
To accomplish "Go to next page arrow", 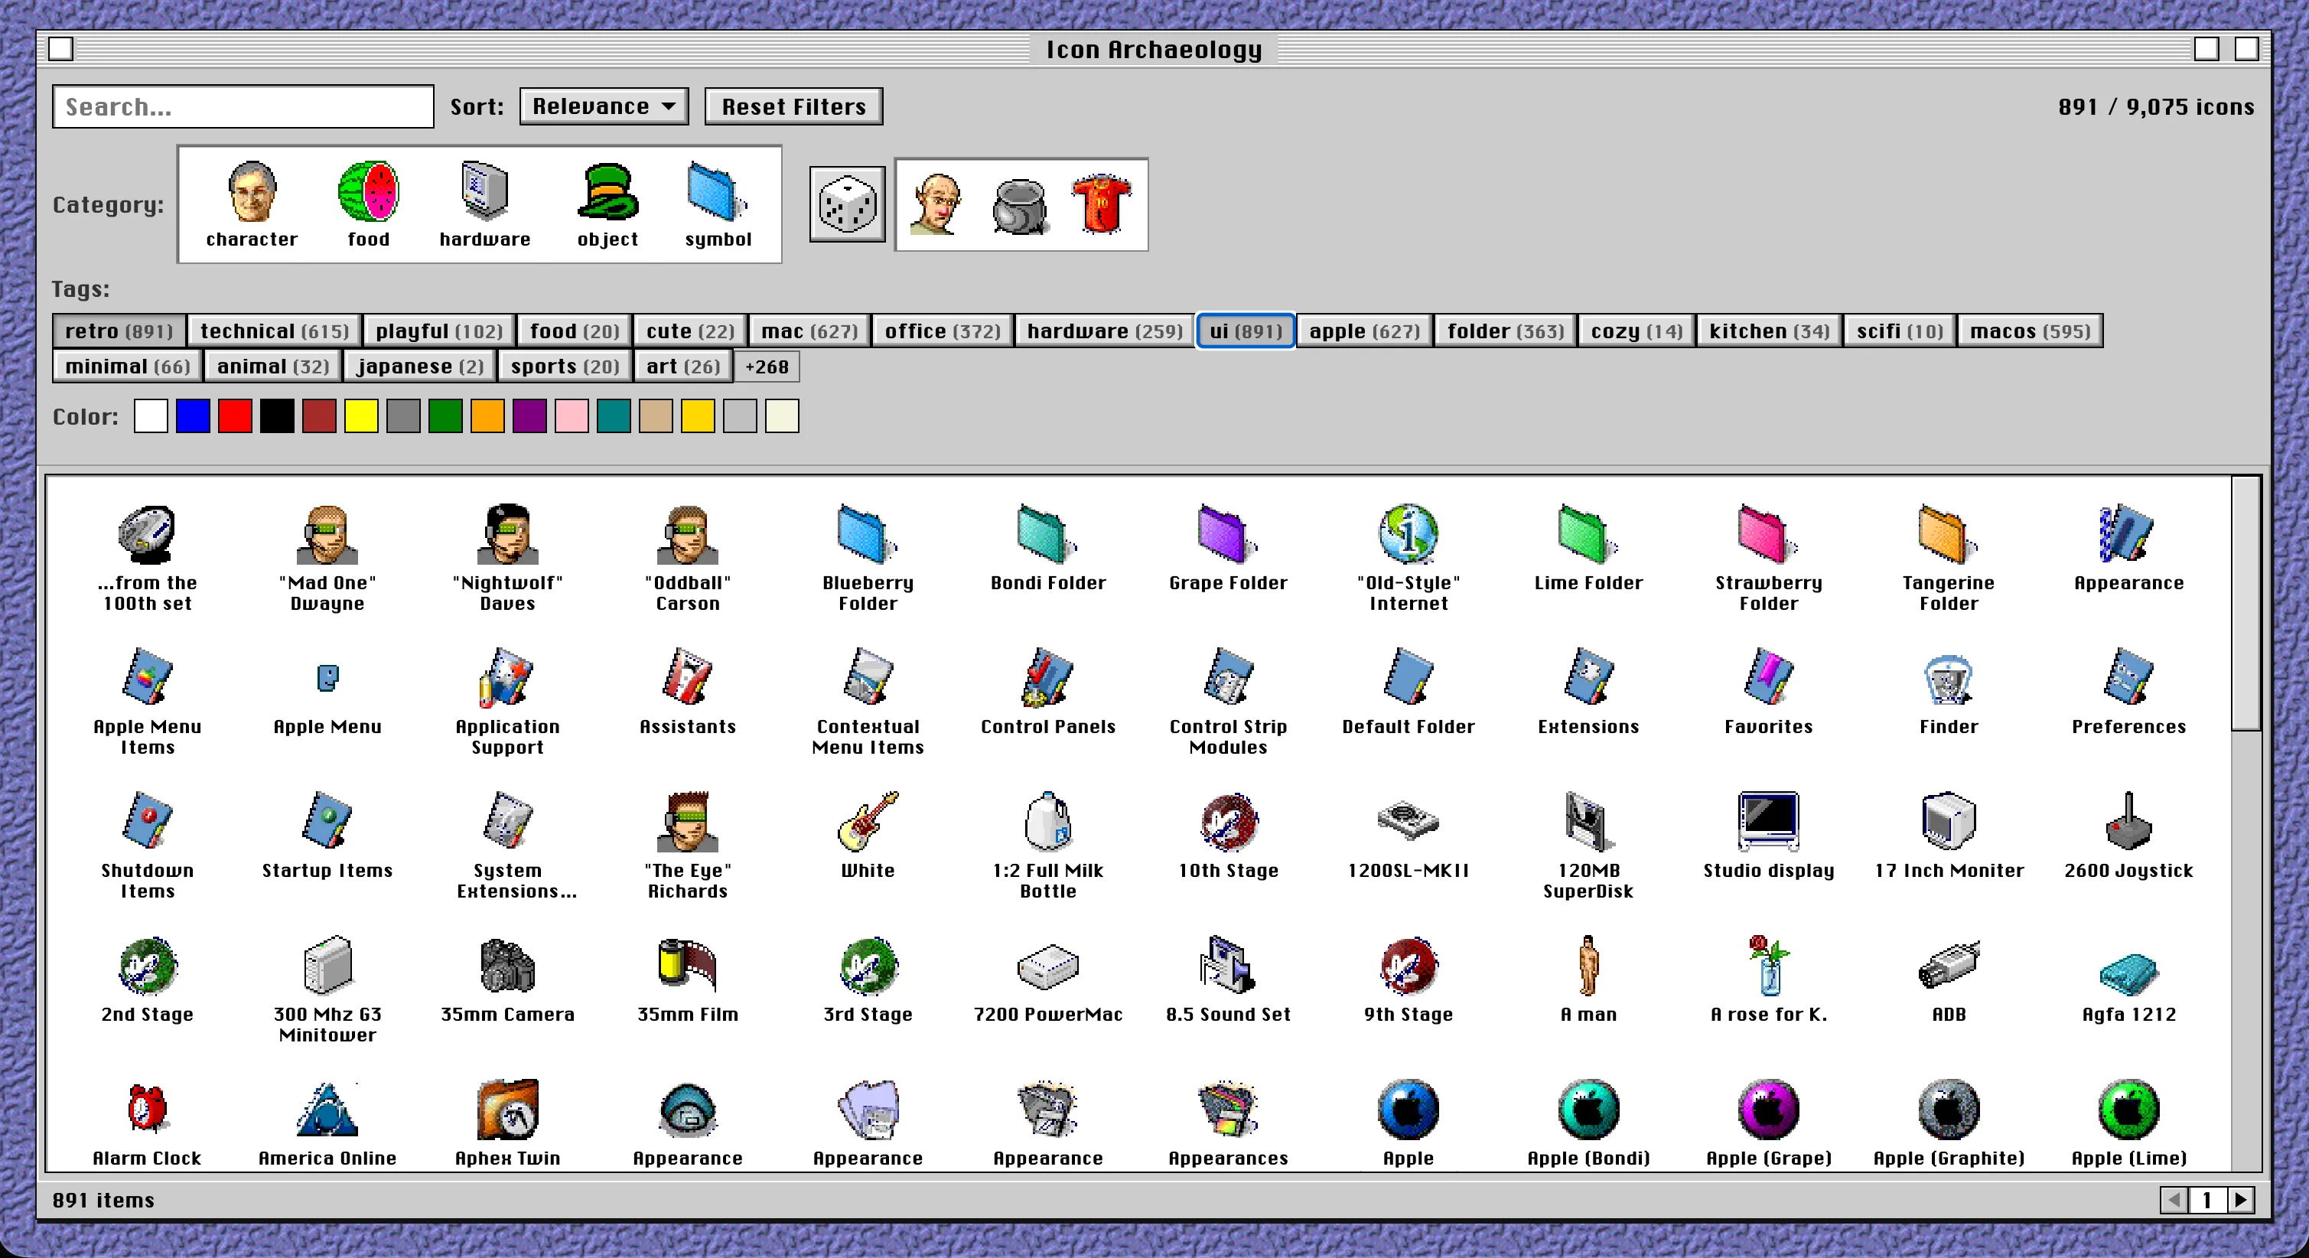I will (x=2241, y=1199).
